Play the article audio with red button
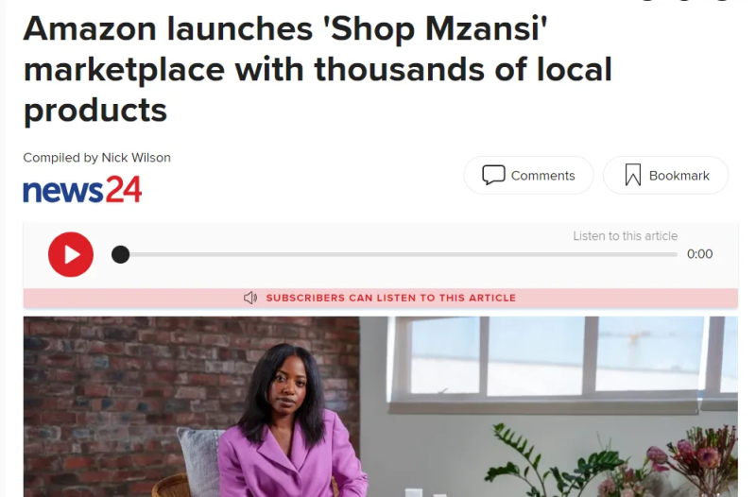This screenshot has width=756, height=497. (x=71, y=254)
